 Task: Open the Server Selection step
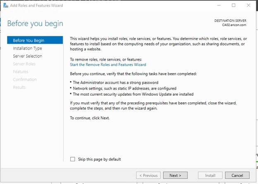pos(27,56)
